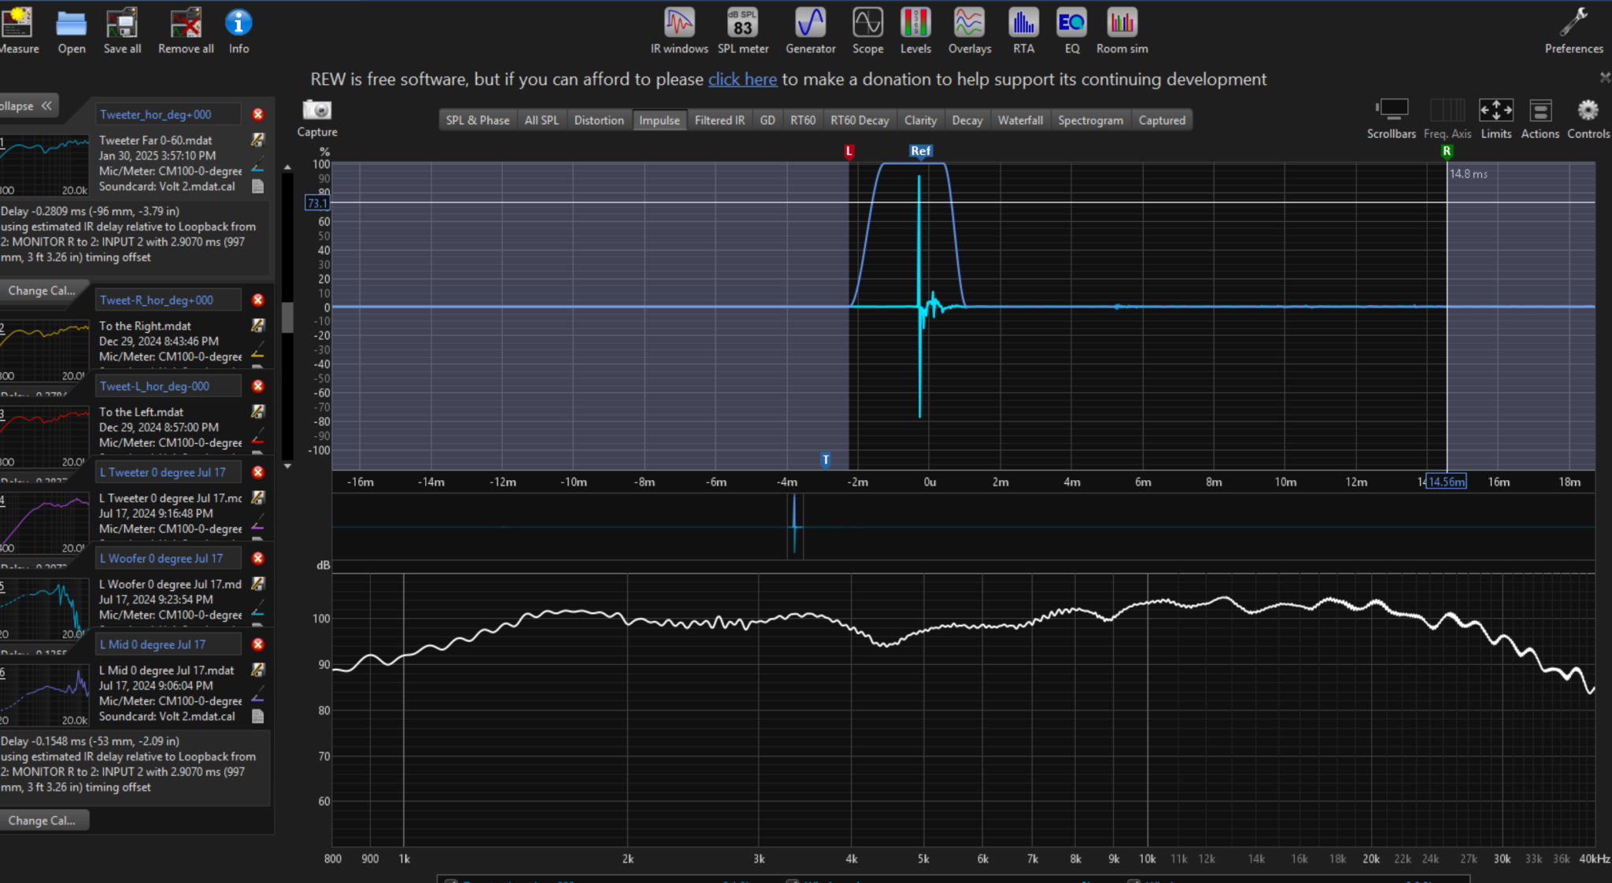Change trace colour of To the Right measurement

257,354
